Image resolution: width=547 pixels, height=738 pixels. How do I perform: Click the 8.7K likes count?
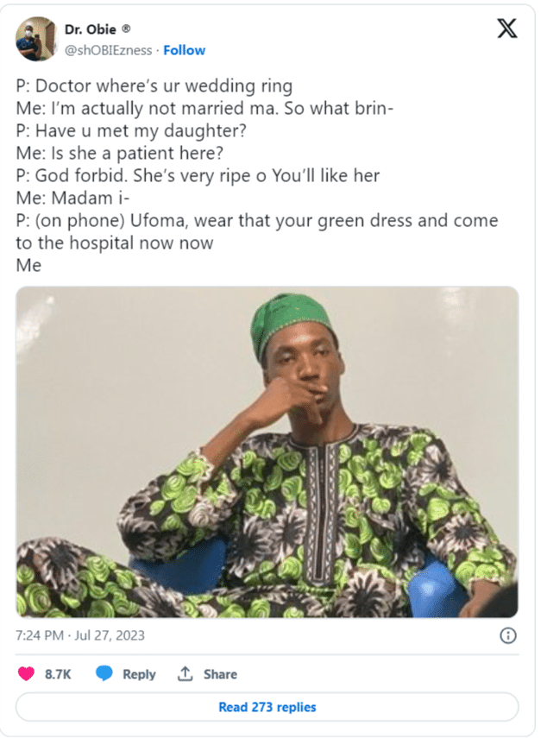[58, 674]
